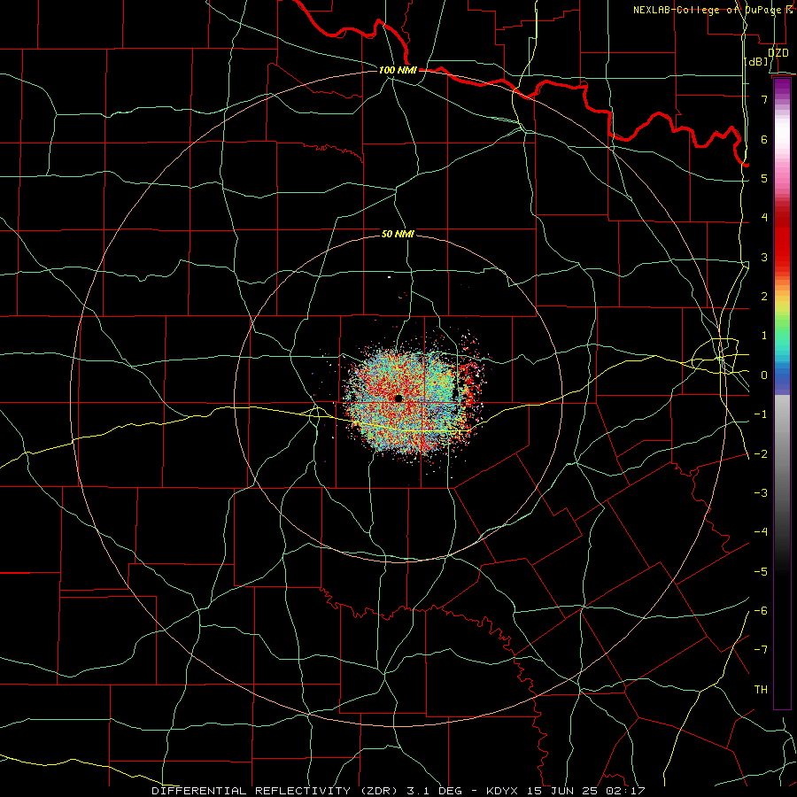Click the 100 NMI range ring label
797x797 pixels.
[x=398, y=70]
